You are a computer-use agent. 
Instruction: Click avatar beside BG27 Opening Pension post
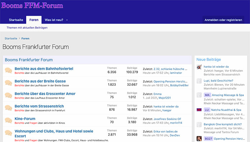coord(199,139)
